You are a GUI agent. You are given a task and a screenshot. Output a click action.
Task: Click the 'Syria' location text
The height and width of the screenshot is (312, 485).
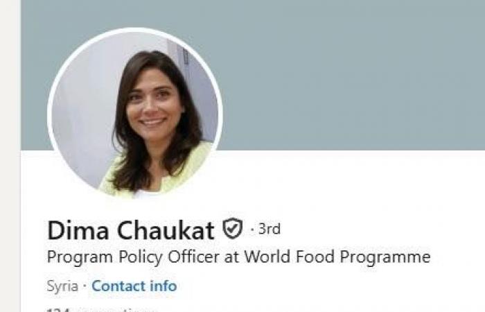[x=62, y=286]
